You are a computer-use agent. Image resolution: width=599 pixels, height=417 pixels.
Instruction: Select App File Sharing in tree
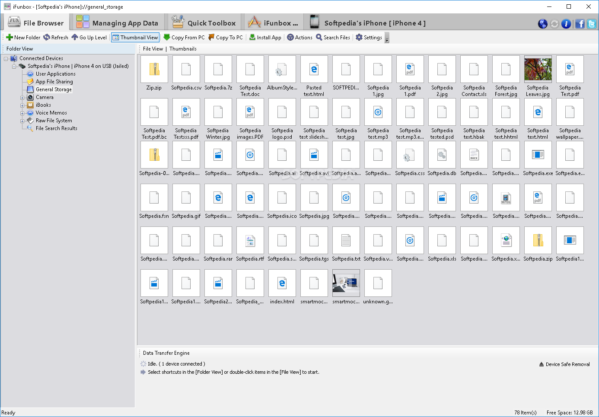click(54, 82)
